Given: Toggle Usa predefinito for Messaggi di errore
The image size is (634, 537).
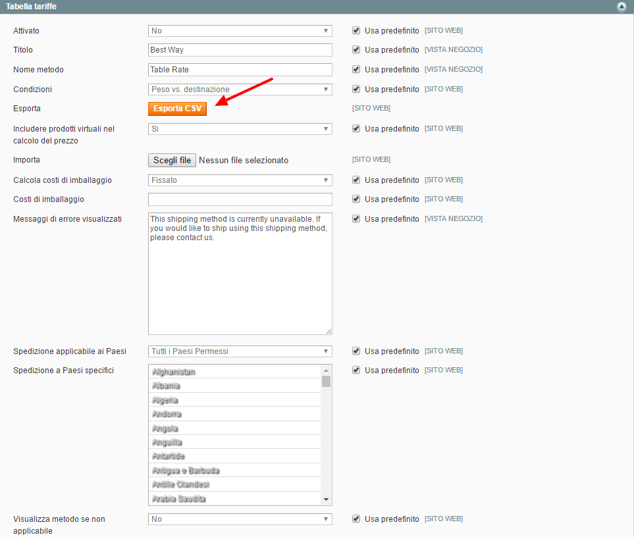Looking at the screenshot, I should [x=356, y=219].
